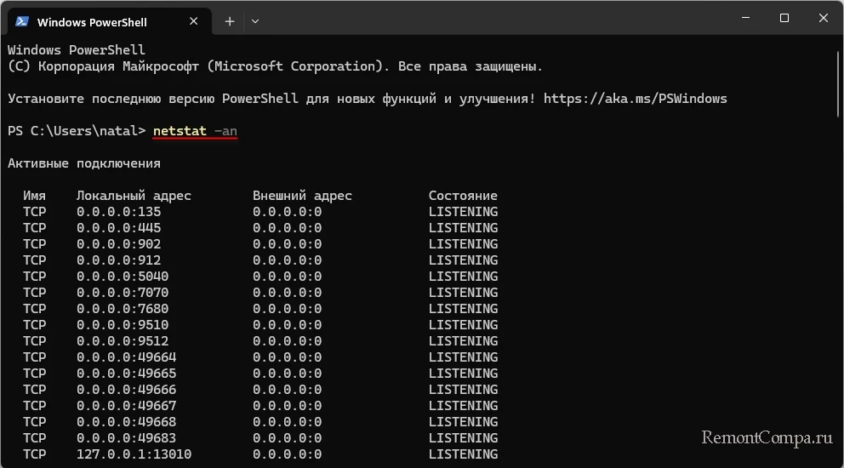
Task: Click local address 0.0.0.0:49666
Action: coord(126,390)
